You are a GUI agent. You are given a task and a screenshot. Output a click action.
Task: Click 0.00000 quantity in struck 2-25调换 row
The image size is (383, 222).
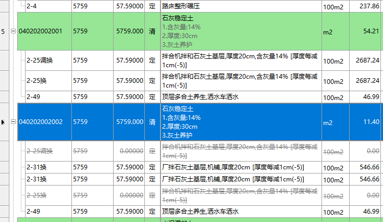coord(131,151)
